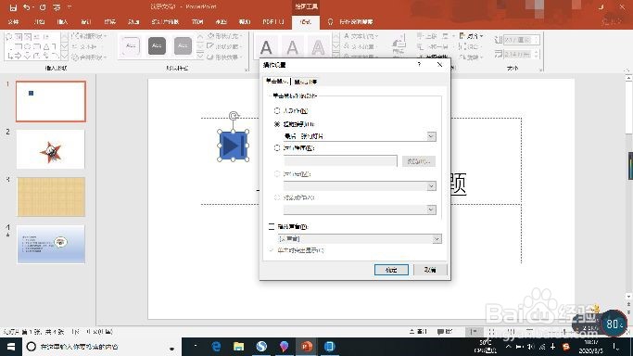Click the shape height input field
This screenshot has width=633, height=356.
(522, 40)
